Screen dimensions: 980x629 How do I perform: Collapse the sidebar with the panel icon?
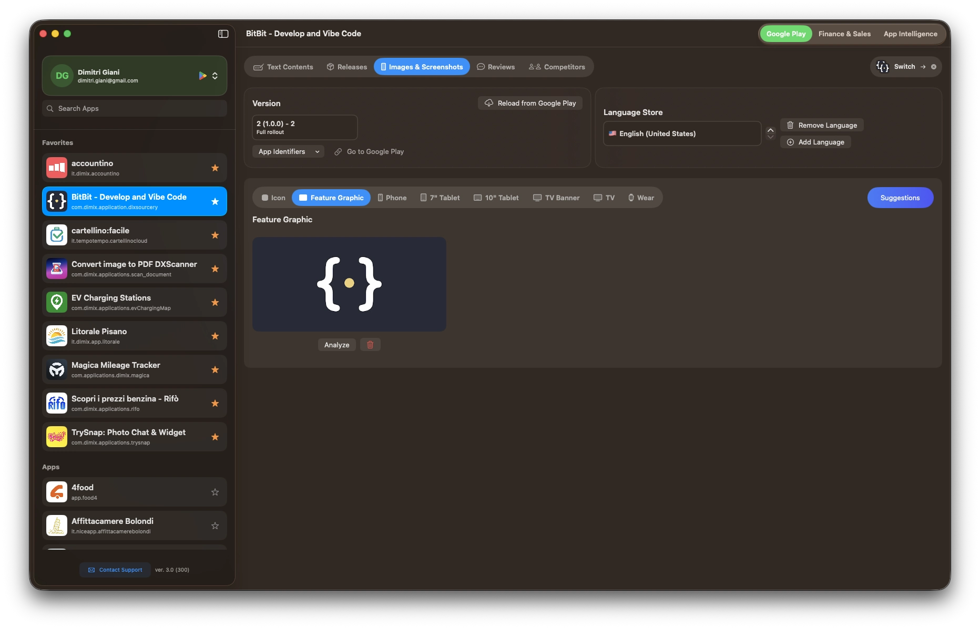(223, 34)
